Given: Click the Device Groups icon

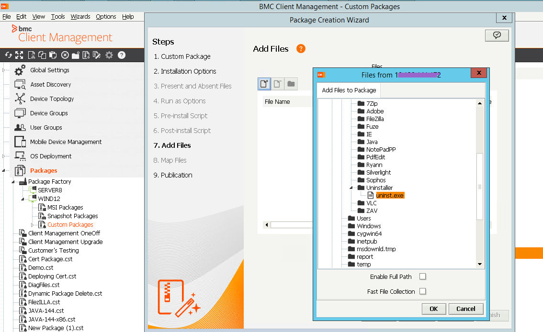Looking at the screenshot, I should pyautogui.click(x=20, y=113).
